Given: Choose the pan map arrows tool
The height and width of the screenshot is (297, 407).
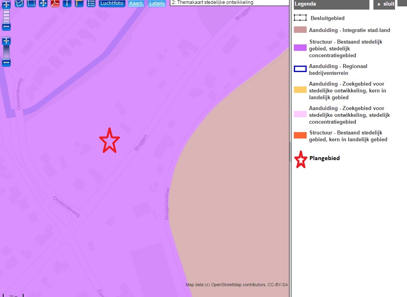Looking at the screenshot, I should (x=43, y=3).
